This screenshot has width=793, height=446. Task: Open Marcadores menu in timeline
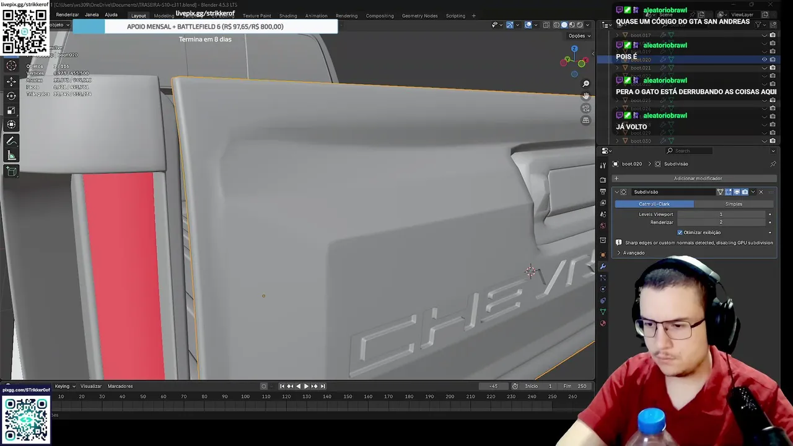(120, 386)
